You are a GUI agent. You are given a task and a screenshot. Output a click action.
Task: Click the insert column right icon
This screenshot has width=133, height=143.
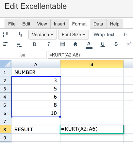(x=19, y=34)
